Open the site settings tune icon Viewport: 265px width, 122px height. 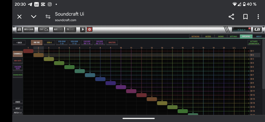pyautogui.click(x=48, y=17)
